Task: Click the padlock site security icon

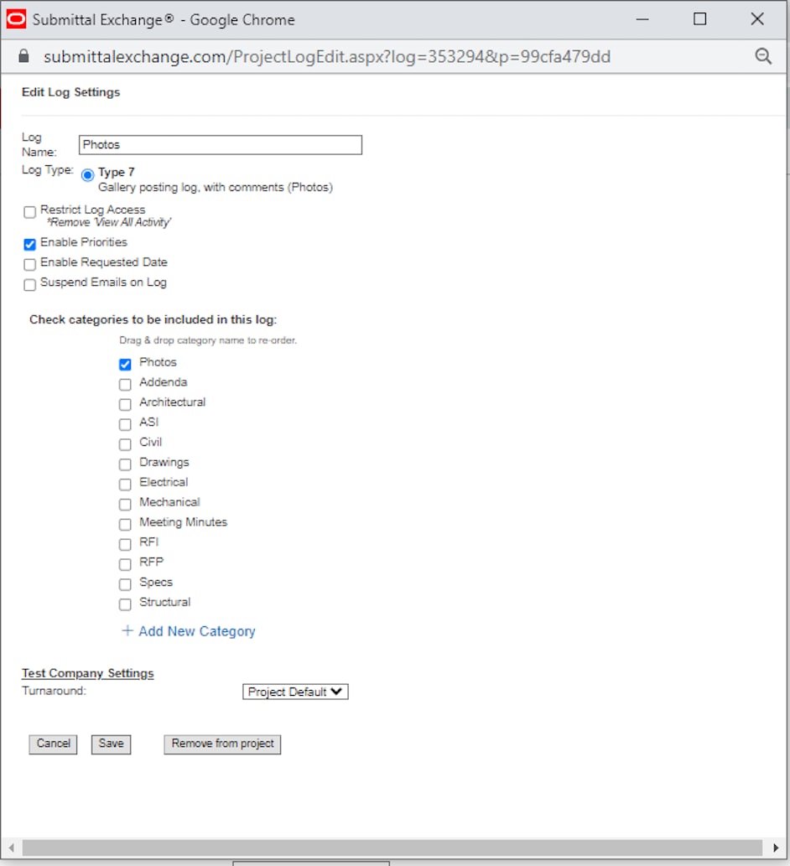Action: 23,56
